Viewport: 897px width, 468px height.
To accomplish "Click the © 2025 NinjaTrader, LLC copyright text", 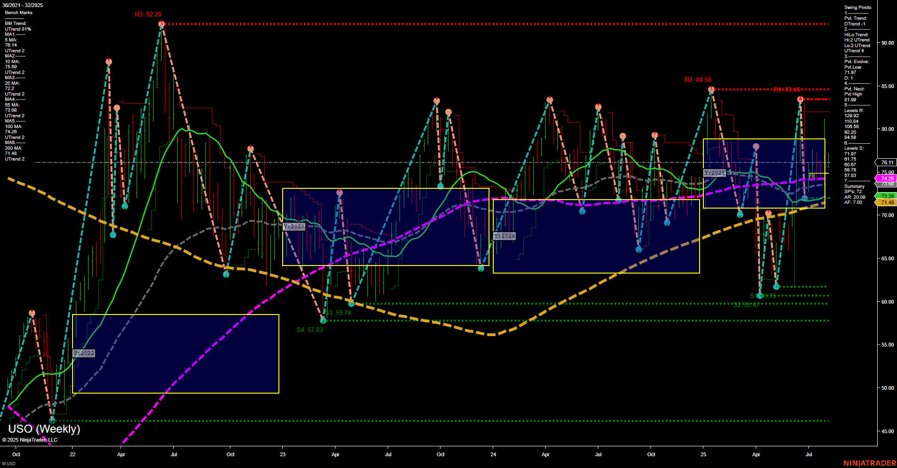I will coord(30,439).
